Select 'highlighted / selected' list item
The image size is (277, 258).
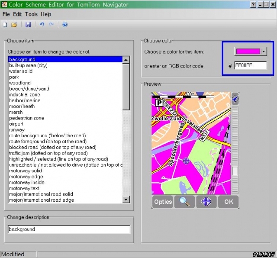(x=65, y=159)
